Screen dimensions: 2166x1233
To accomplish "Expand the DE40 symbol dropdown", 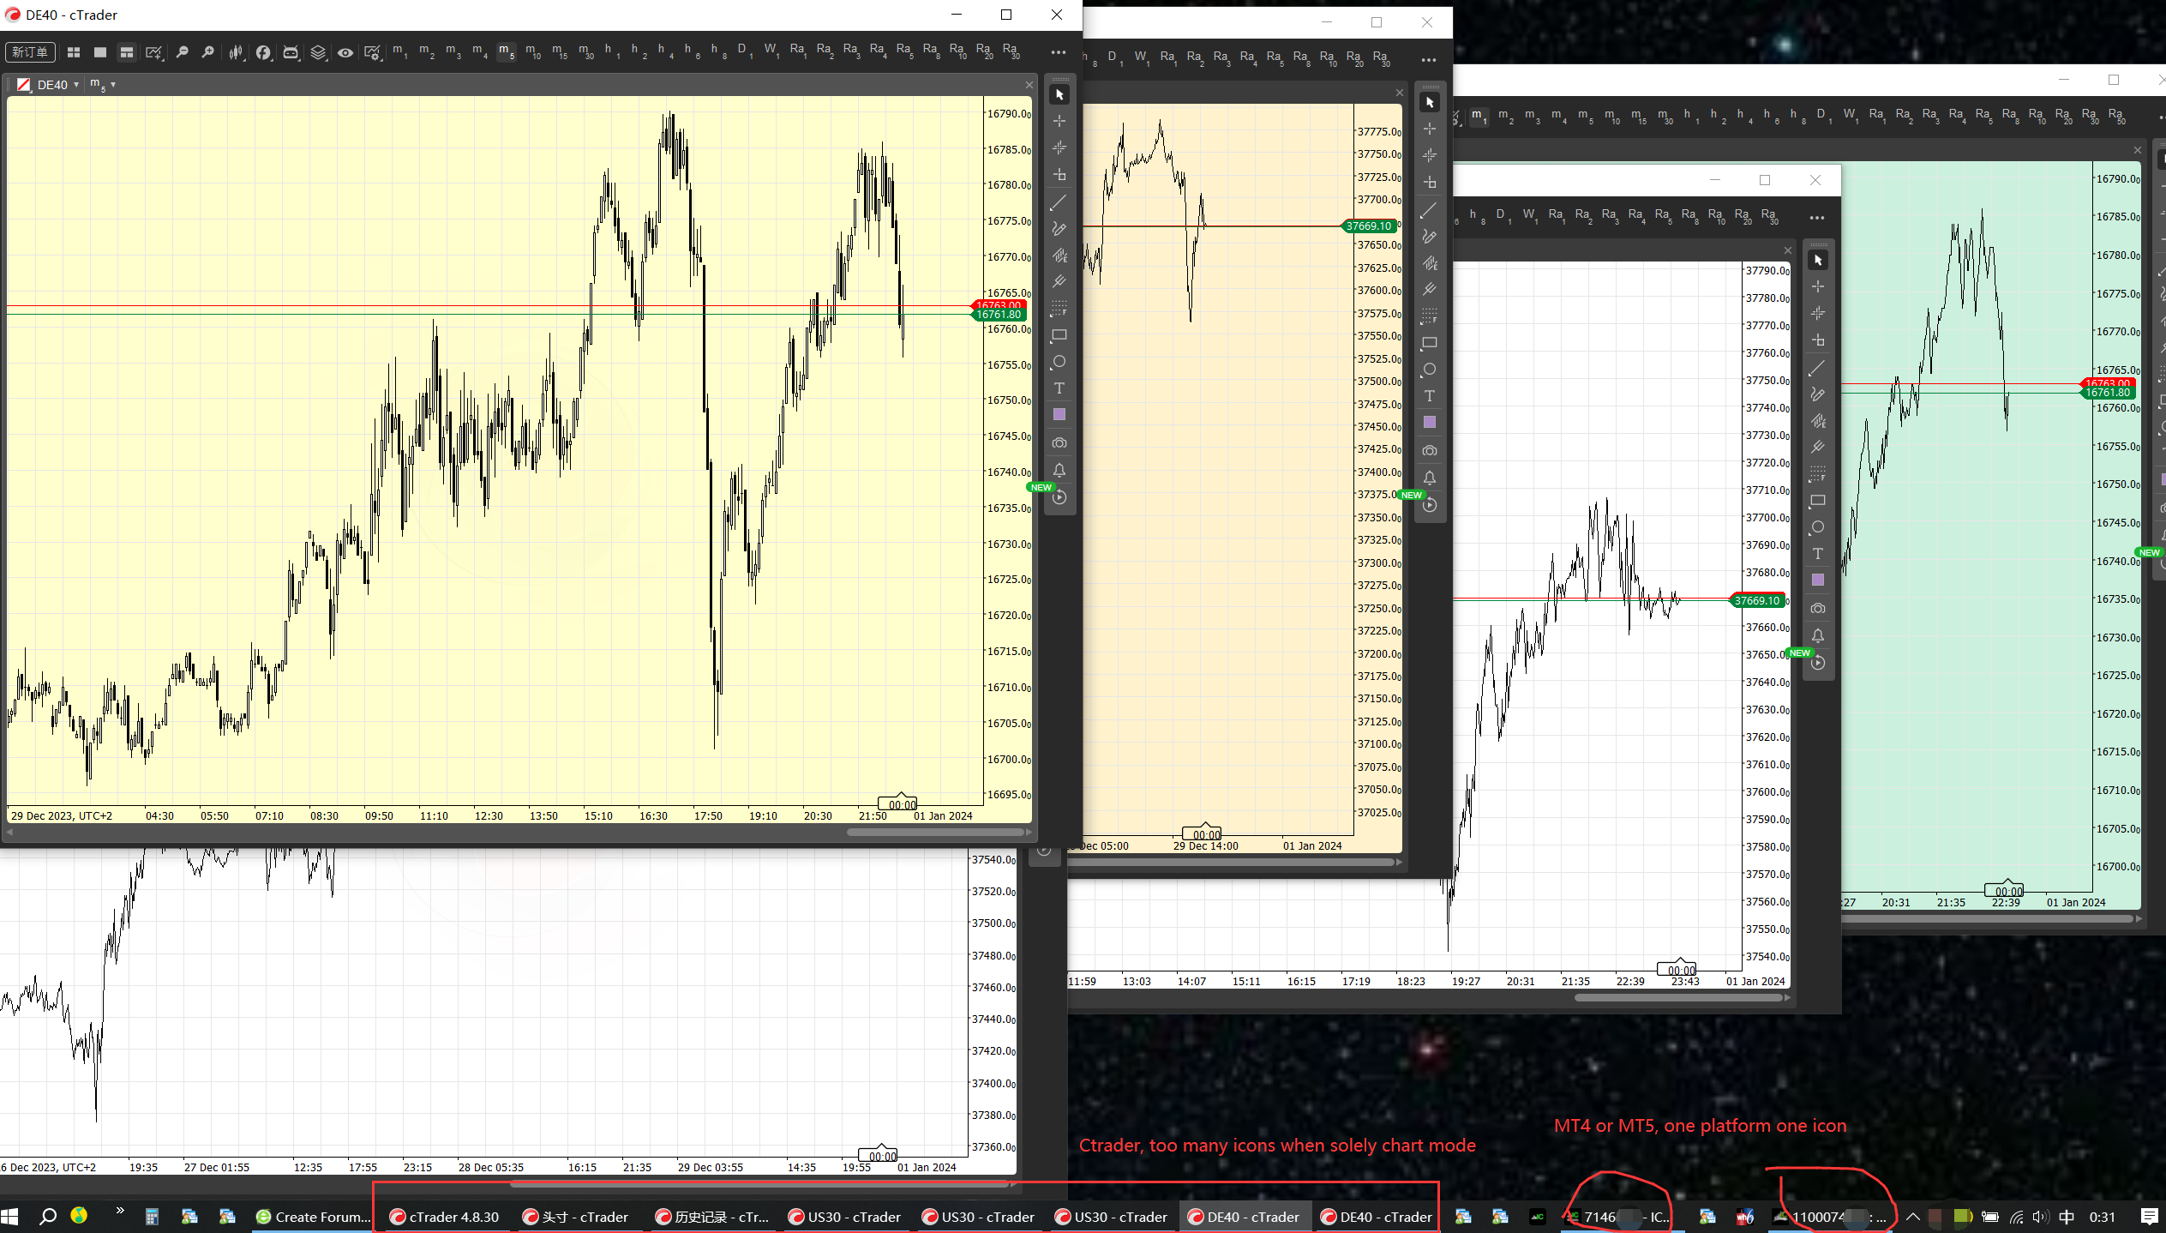I will (x=76, y=85).
